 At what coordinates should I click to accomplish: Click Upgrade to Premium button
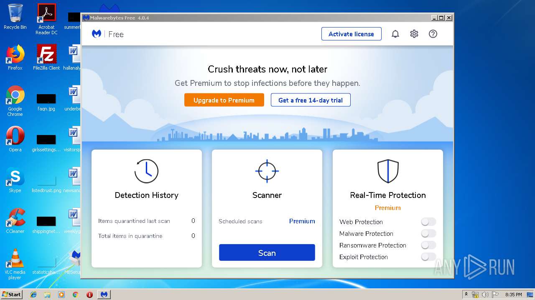click(224, 100)
